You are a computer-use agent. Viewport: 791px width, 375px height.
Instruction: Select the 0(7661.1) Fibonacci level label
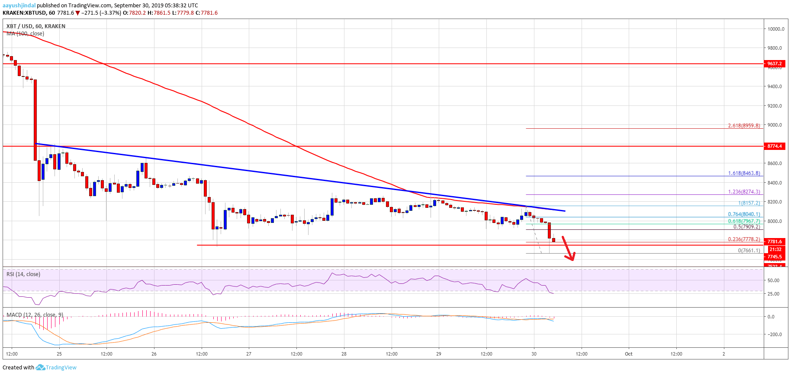749,251
